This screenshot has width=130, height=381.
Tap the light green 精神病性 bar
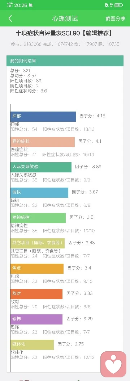(x=38, y=218)
